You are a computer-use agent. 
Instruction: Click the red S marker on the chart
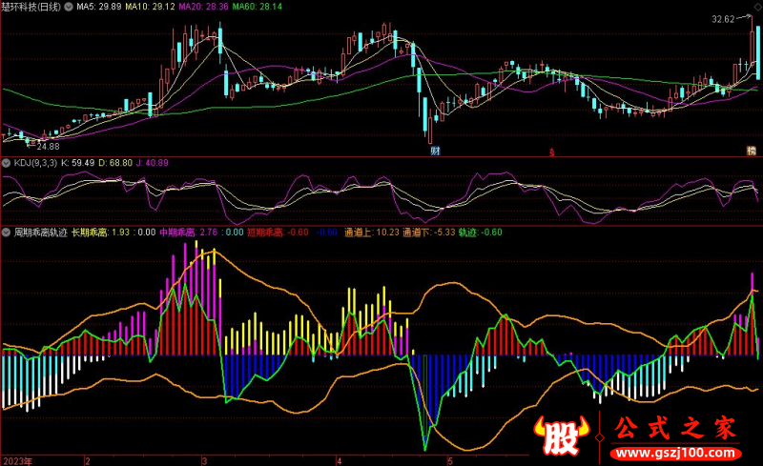point(550,151)
